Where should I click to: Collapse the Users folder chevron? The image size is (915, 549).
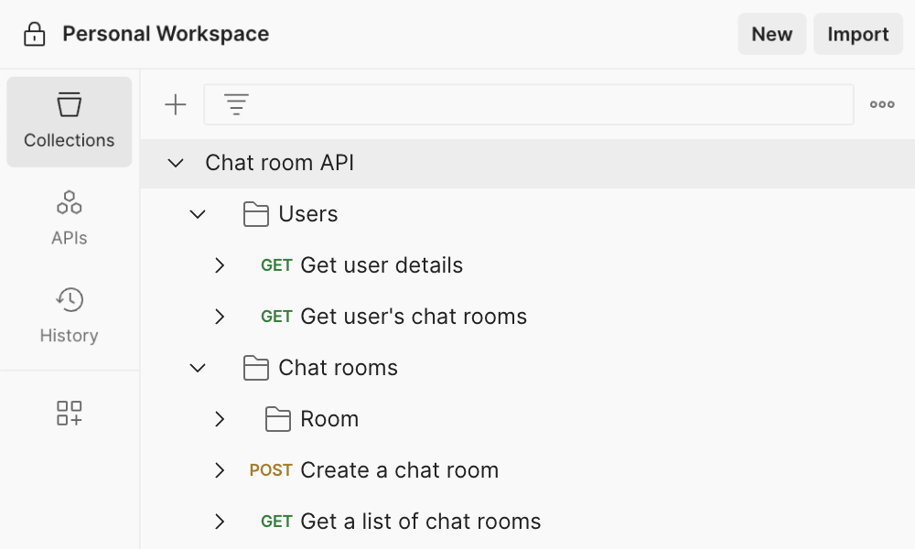pos(198,214)
